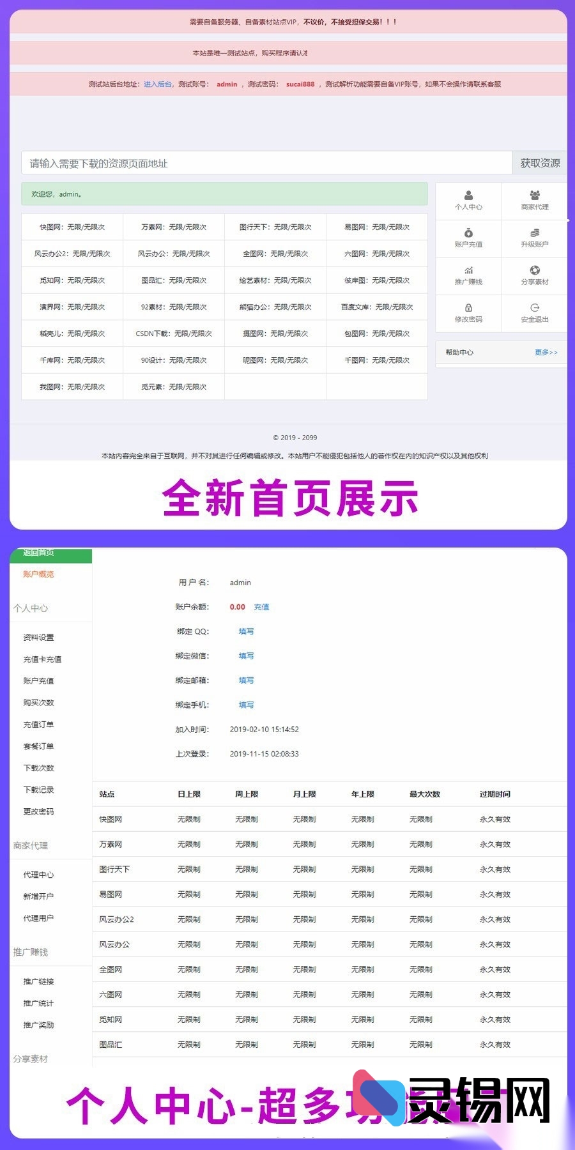
Task: Click 六图网 row in limits table
Action: click(330, 994)
